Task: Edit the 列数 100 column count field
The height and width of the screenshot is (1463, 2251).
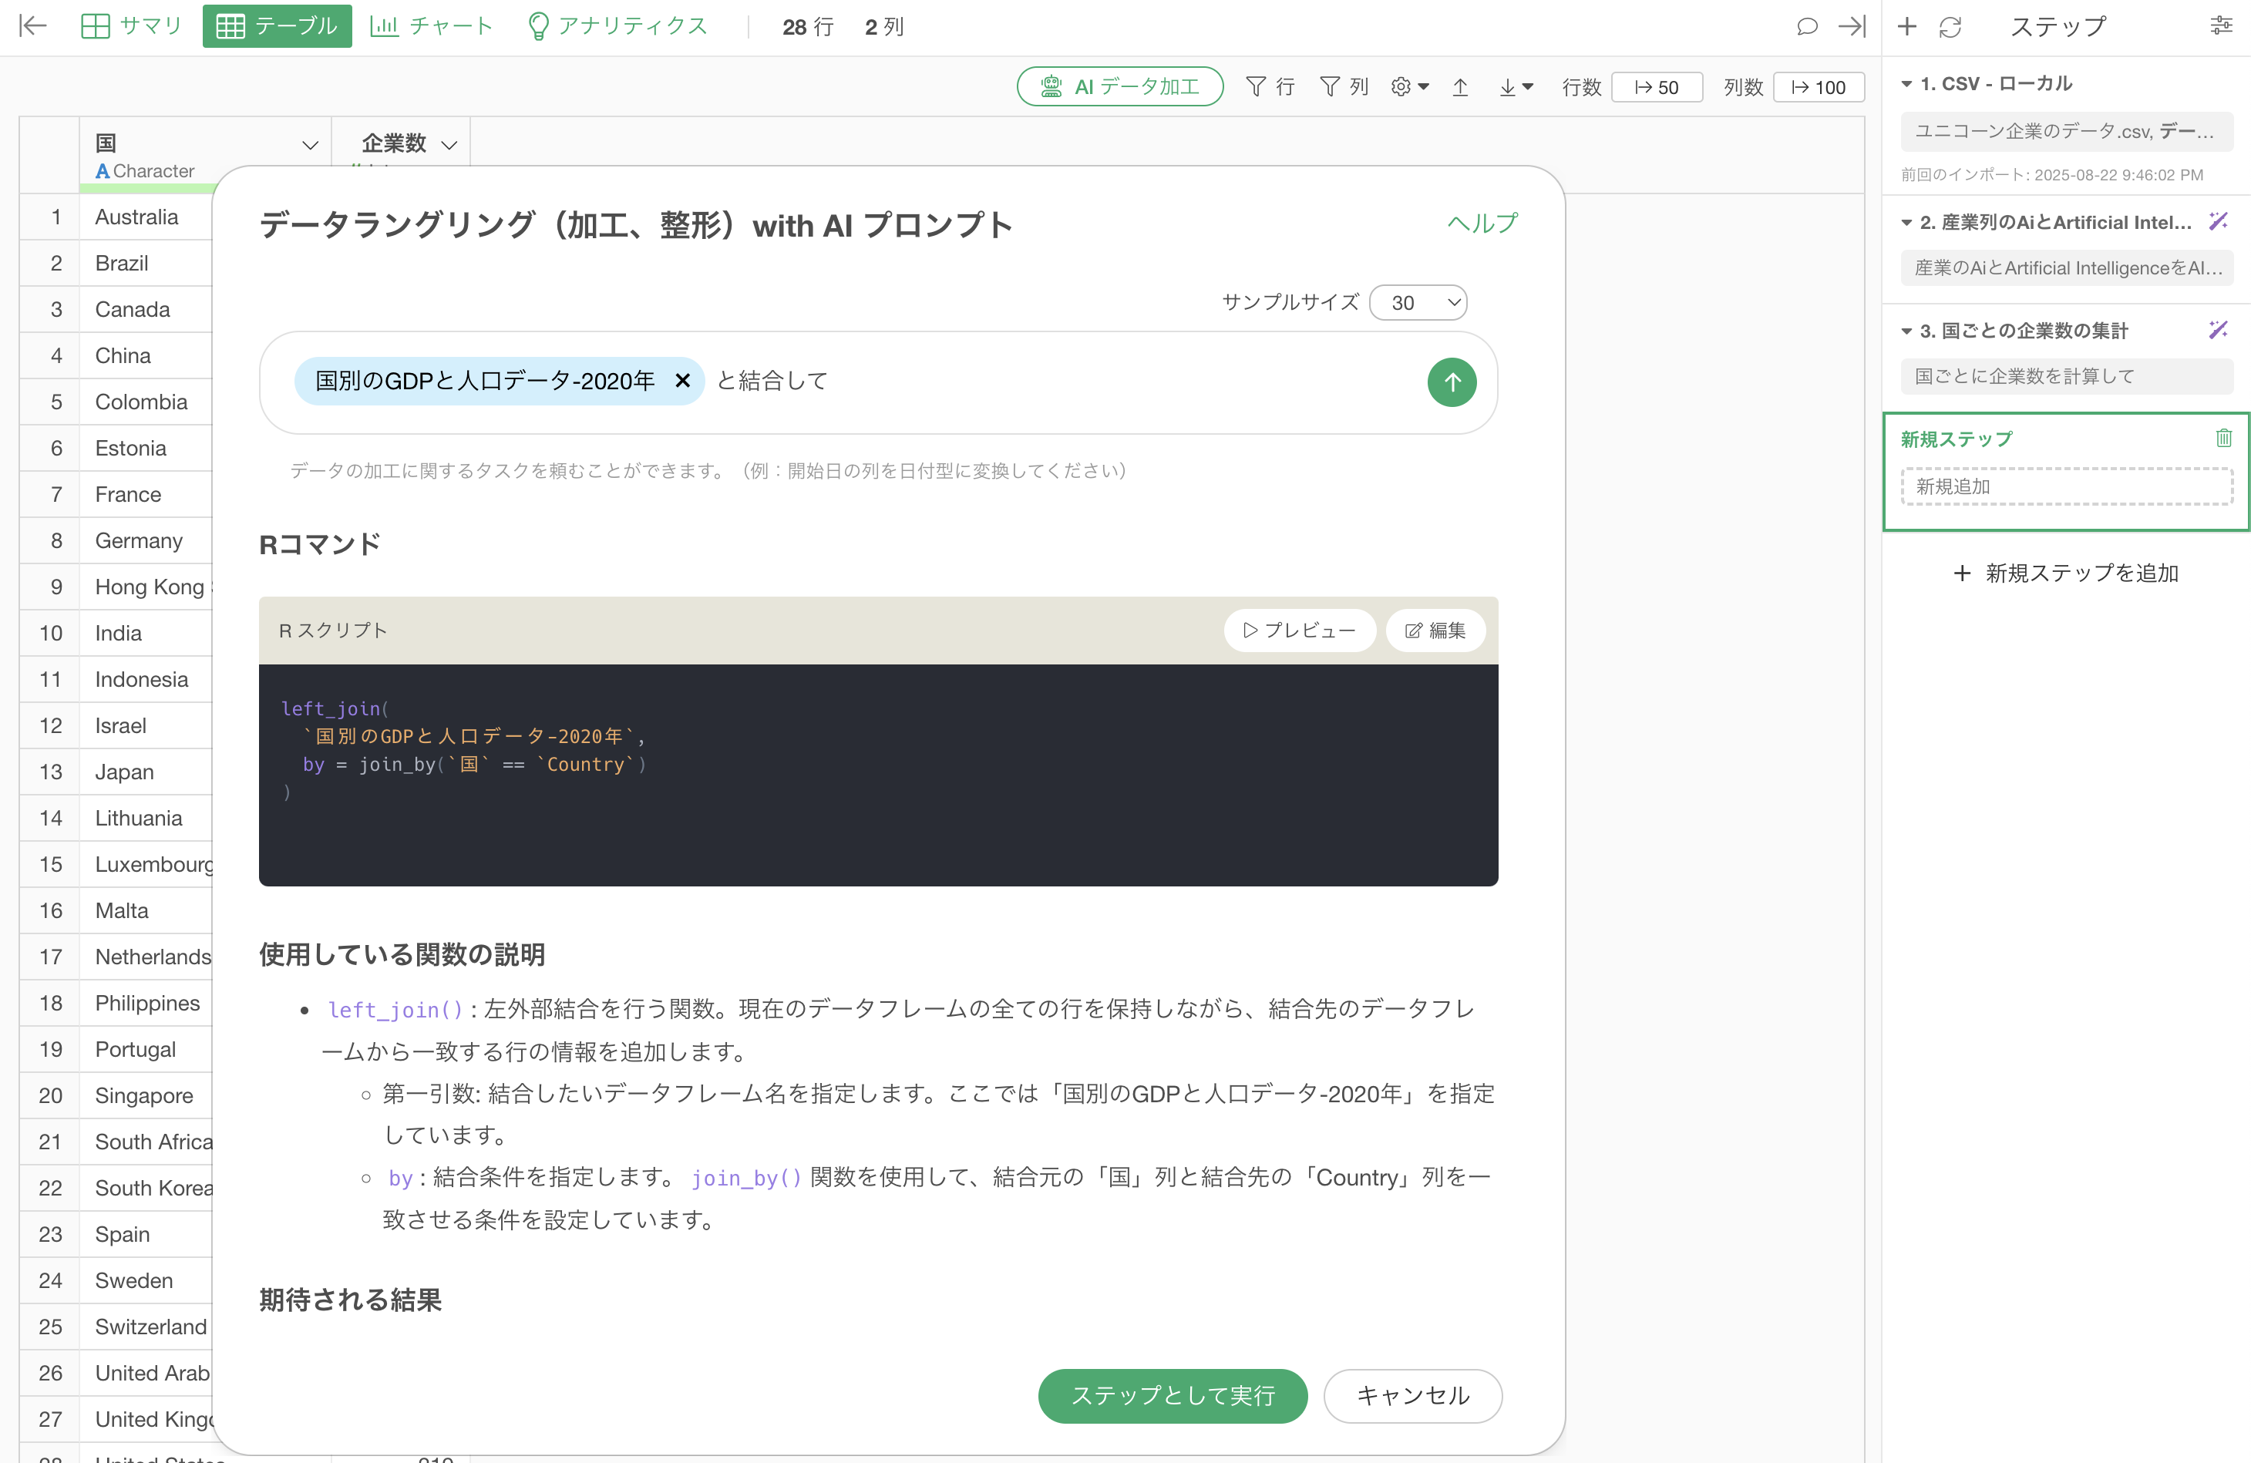Action: pos(1818,86)
